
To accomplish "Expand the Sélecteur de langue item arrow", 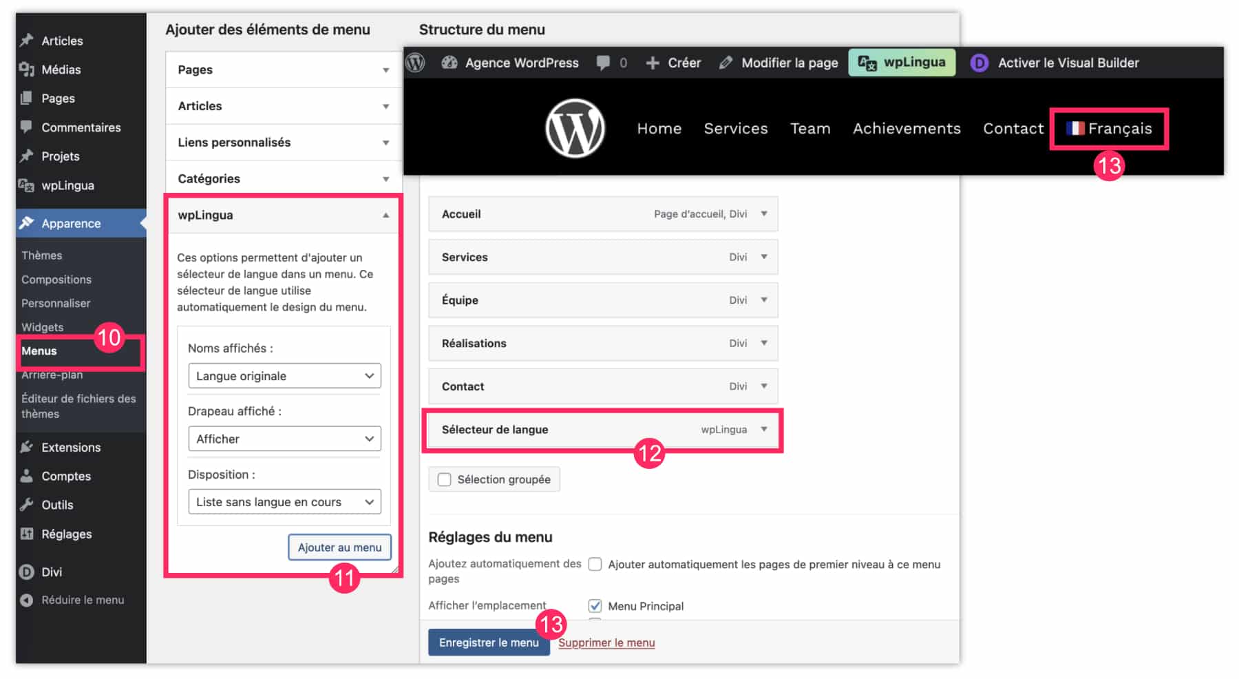I will (x=764, y=430).
